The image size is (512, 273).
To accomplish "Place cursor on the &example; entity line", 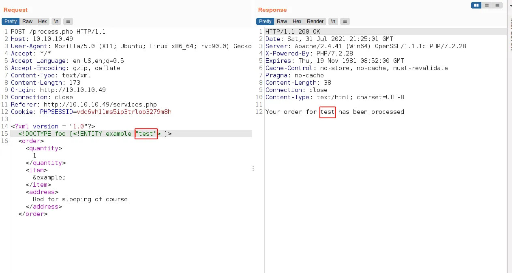I will click(x=49, y=177).
